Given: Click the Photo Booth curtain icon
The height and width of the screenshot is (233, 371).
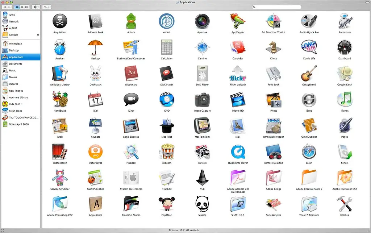Looking at the screenshot, I should tap(60, 152).
